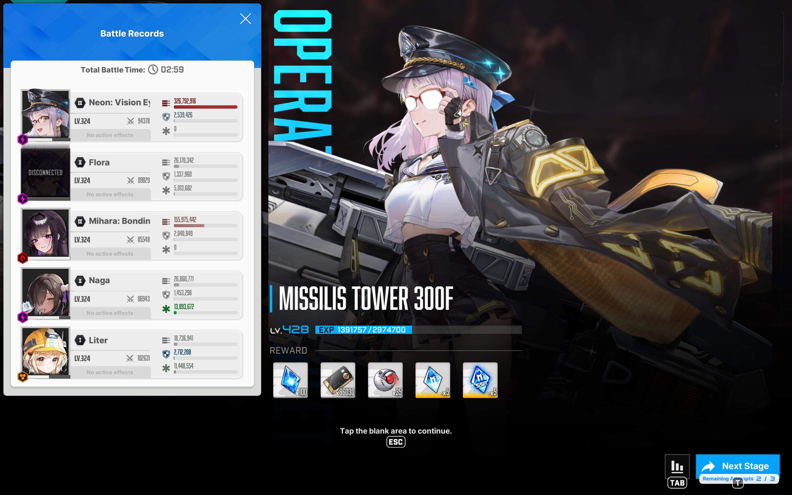Select the x5 SSR mold reward
The width and height of the screenshot is (792, 495).
click(480, 380)
